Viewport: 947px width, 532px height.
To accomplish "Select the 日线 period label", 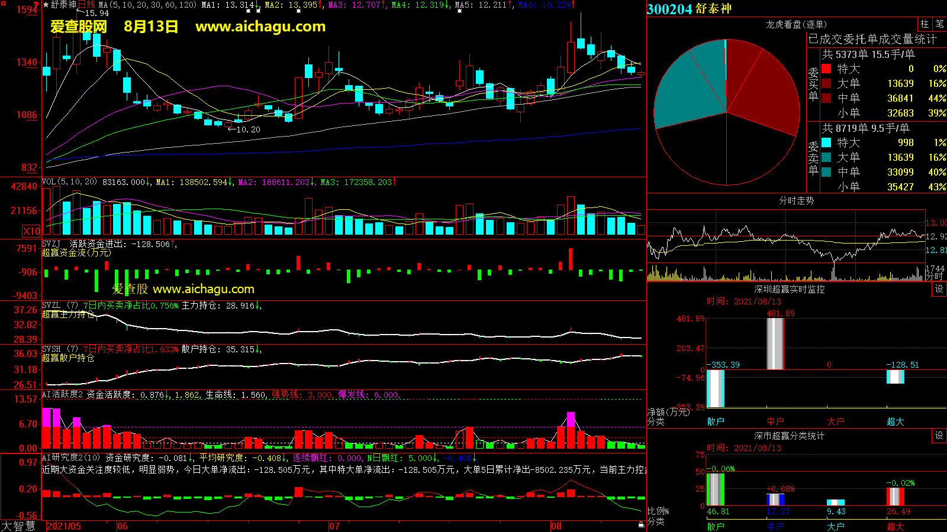I will coord(86,5).
